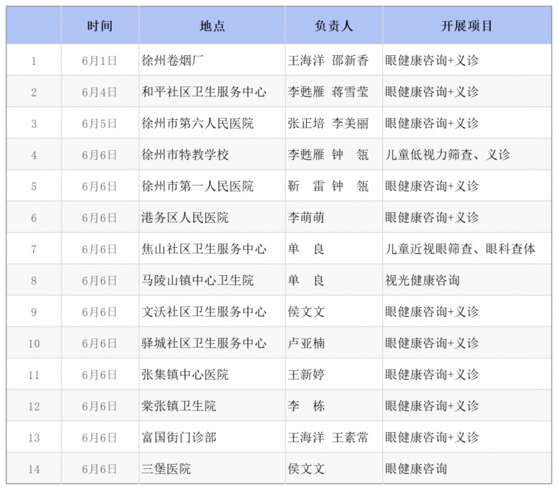Screen dimensions: 558x490
Task: Click row number 14 cell
Action: [x=33, y=469]
